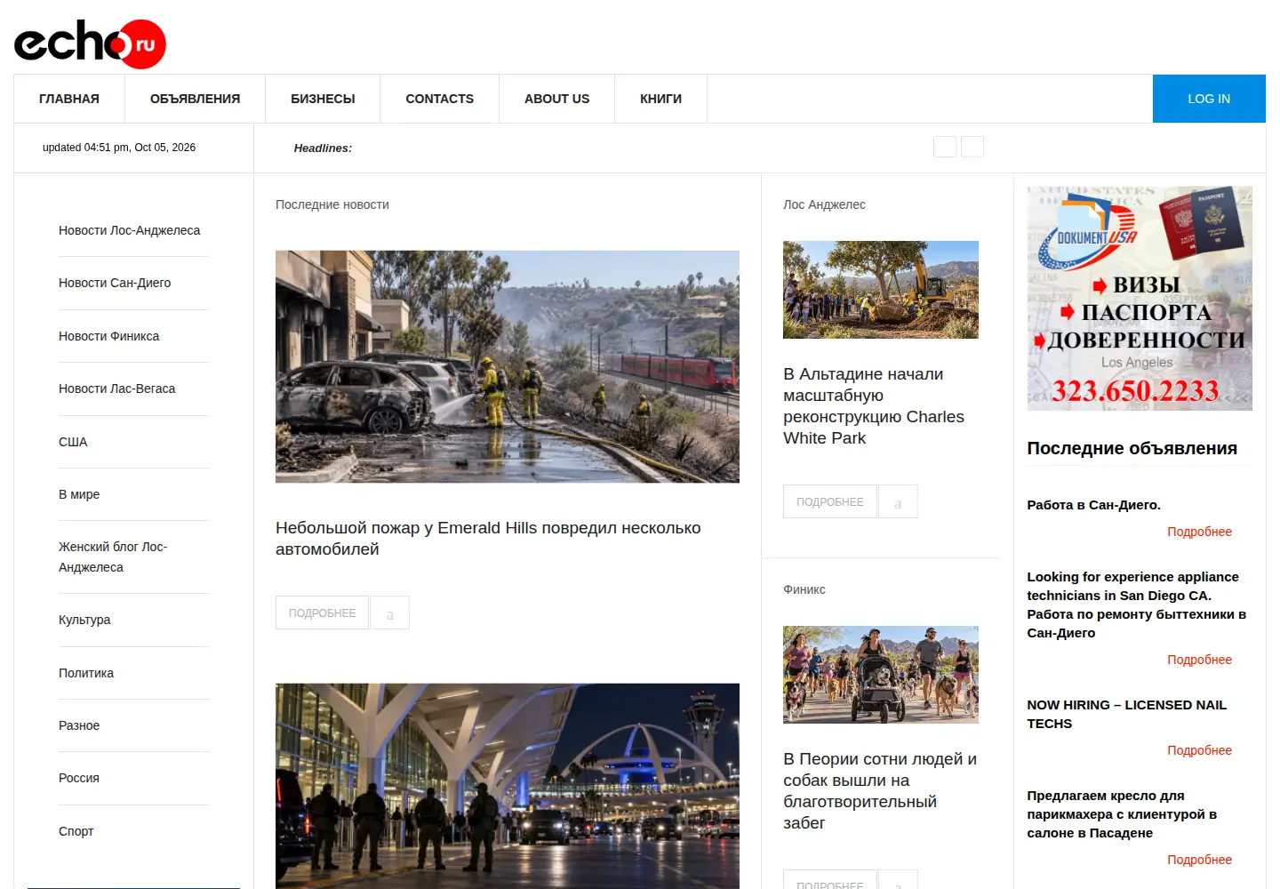Click the Dokument USA visa ad banner
The height and width of the screenshot is (889, 1280).
point(1140,298)
